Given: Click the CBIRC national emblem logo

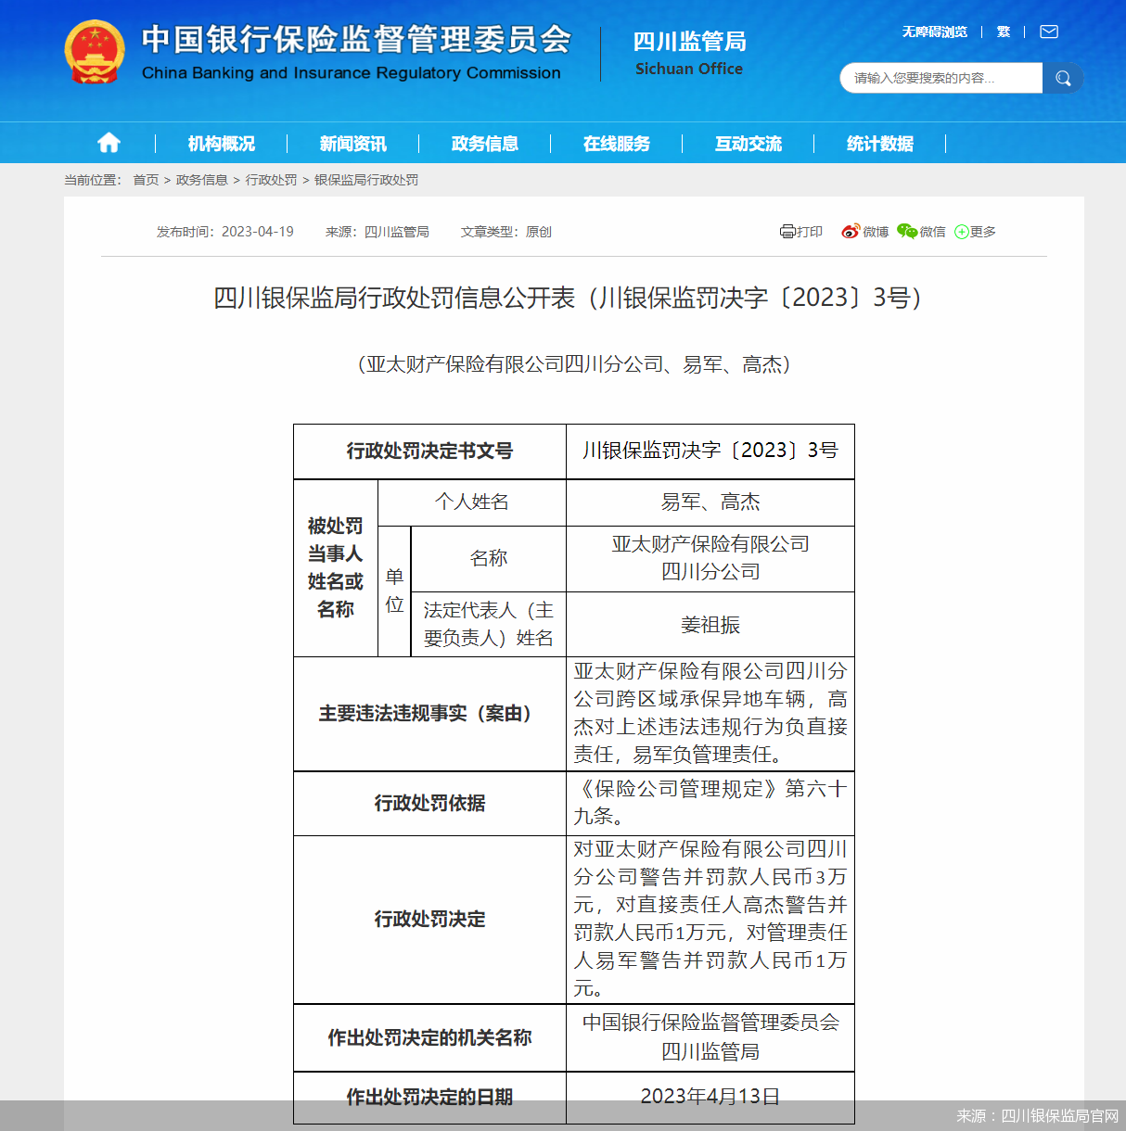Looking at the screenshot, I should pyautogui.click(x=93, y=51).
